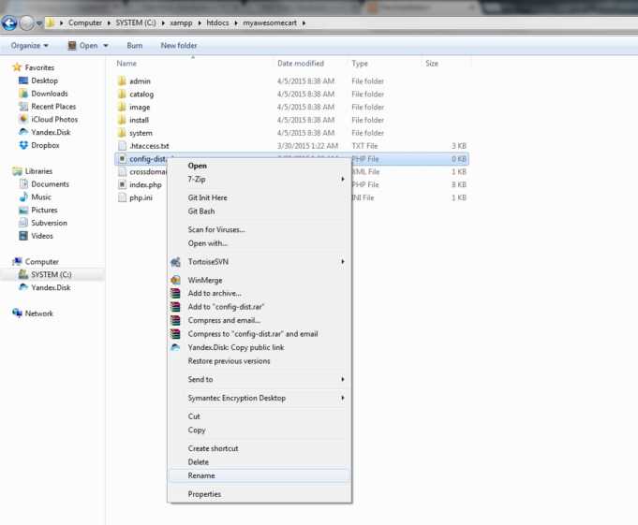Click the admin folder icon

coord(121,81)
